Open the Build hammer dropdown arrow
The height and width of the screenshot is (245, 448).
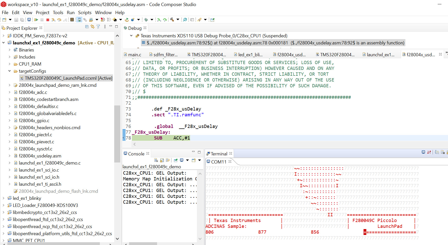tap(178, 20)
